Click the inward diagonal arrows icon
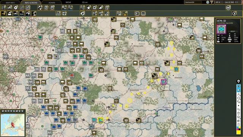243x137 pixels. coord(40,8)
